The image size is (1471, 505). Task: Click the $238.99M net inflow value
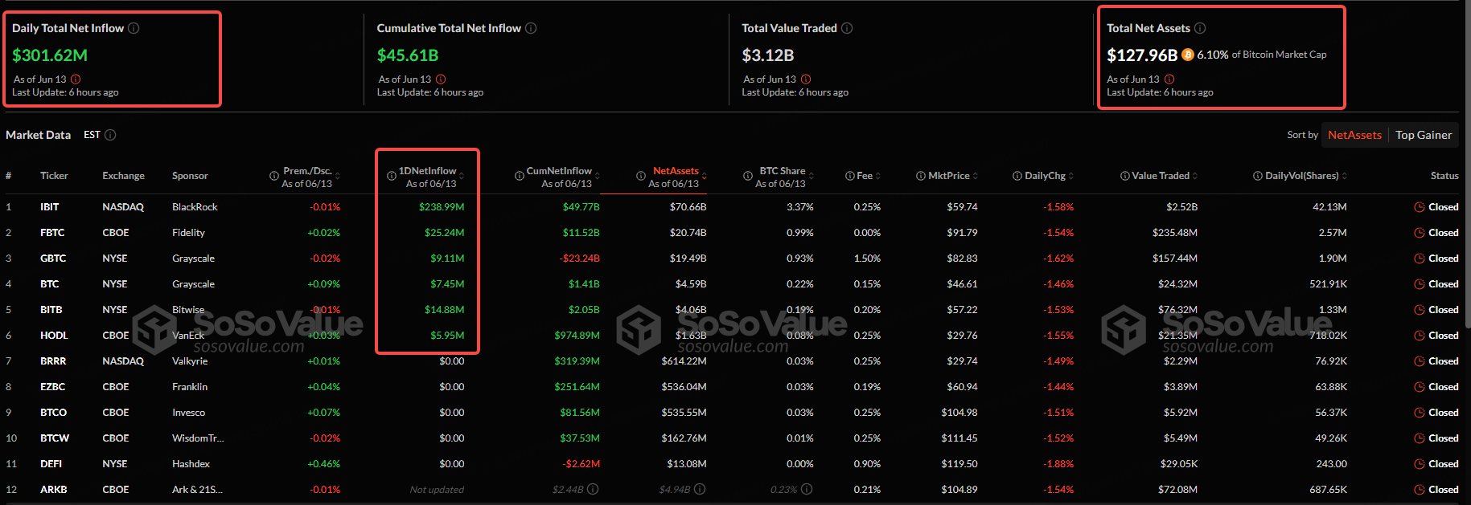click(x=442, y=207)
